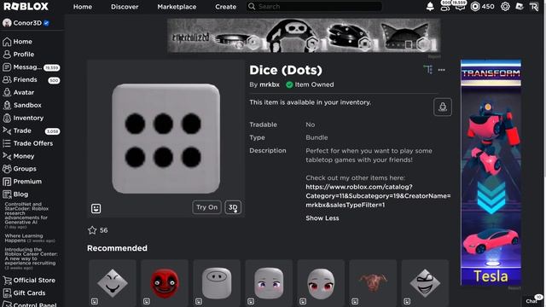The height and width of the screenshot is (307, 546).
Task: Open Friends in the left sidebar
Action: coord(32,79)
